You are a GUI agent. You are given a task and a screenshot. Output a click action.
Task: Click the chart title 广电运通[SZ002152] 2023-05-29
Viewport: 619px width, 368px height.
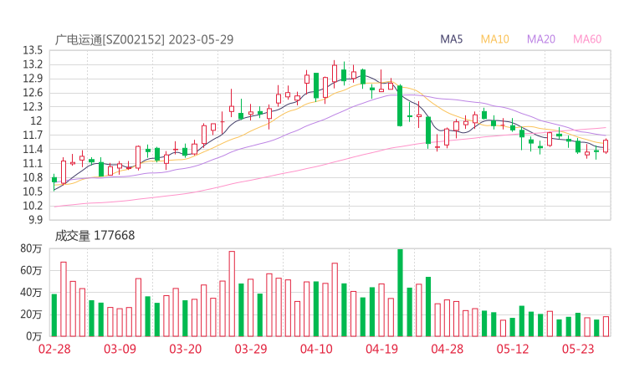pyautogui.click(x=144, y=39)
